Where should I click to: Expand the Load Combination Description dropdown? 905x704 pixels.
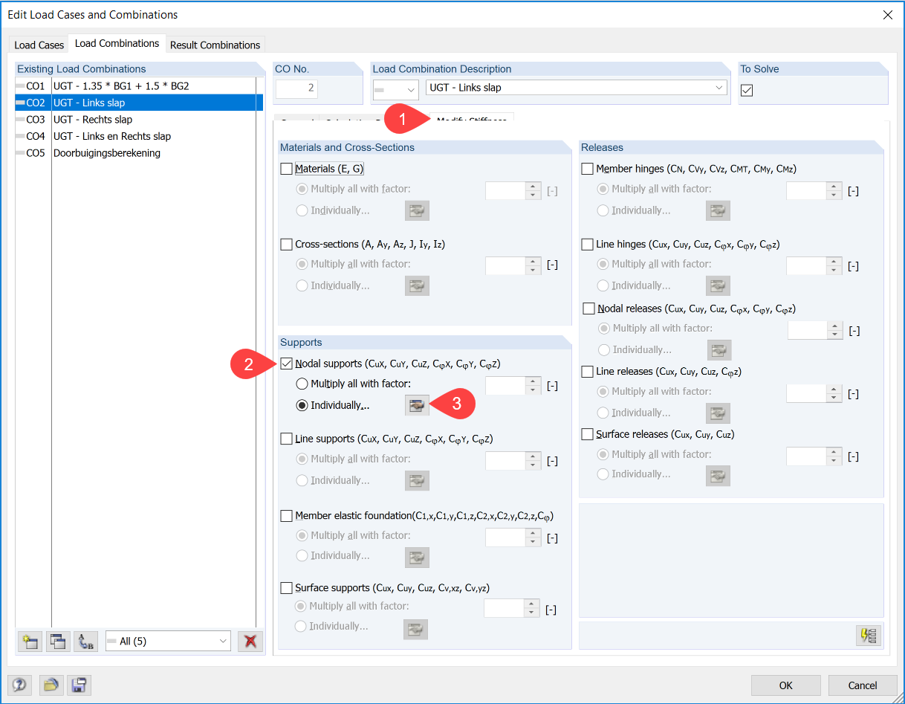click(x=719, y=88)
